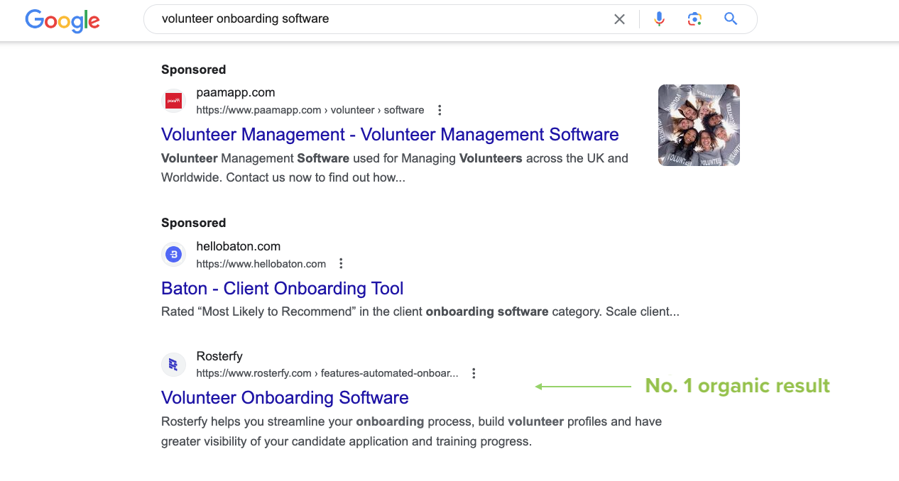This screenshot has width=899, height=481.
Task: Open the Volunteer Management Software ad link
Action: (x=390, y=135)
